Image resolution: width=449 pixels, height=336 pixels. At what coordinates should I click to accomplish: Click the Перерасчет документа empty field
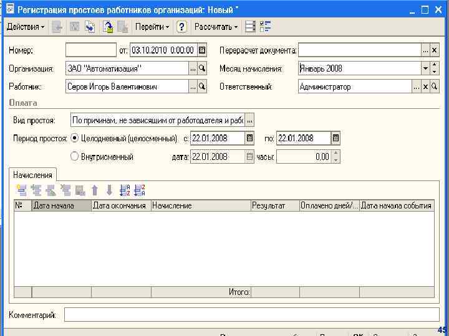(x=360, y=50)
